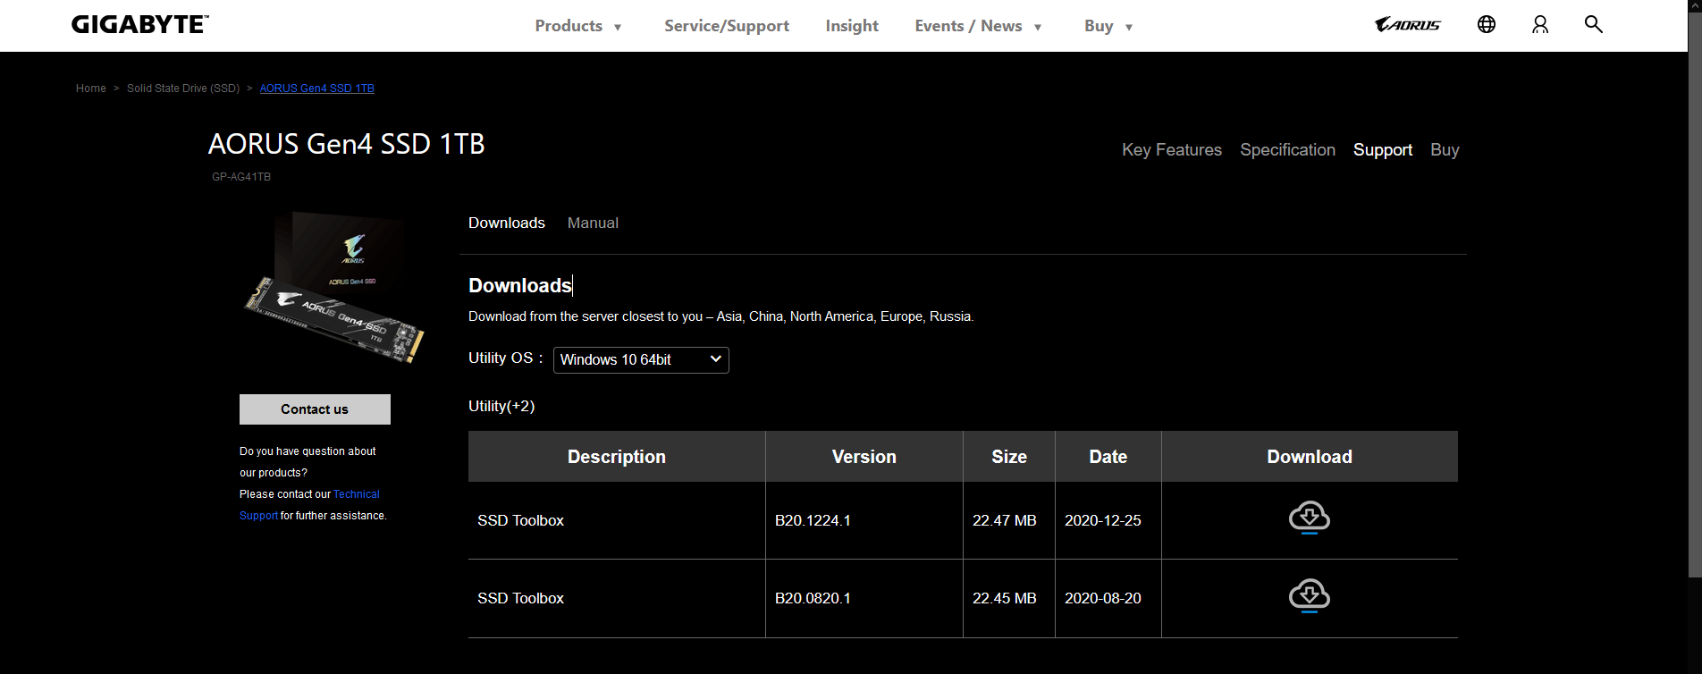Open the AORUS Gen4 SSD 1TB breadcrumb link
Viewport: 1702px width, 674px height.
tap(317, 88)
